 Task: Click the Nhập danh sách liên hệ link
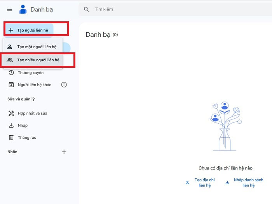pos(248,183)
